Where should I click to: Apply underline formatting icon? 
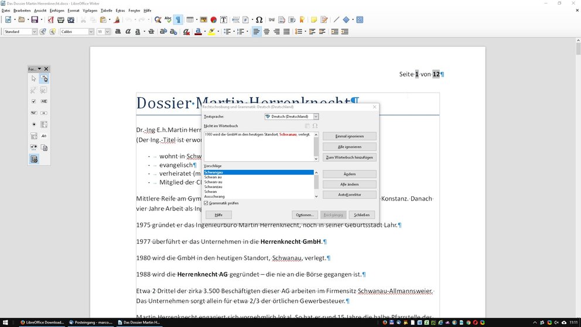[x=138, y=32]
